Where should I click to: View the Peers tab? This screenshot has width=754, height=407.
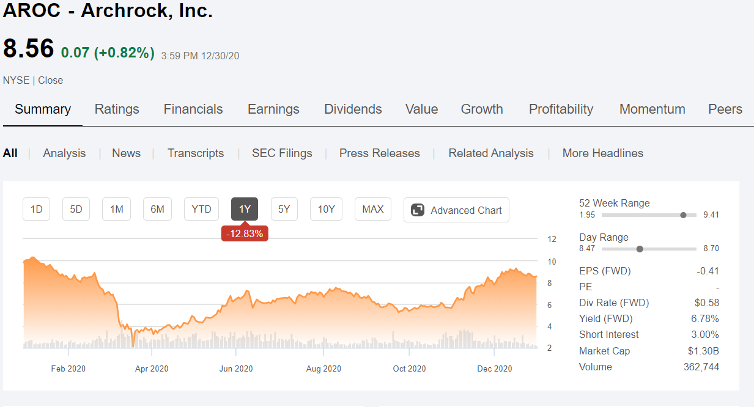[x=725, y=109]
